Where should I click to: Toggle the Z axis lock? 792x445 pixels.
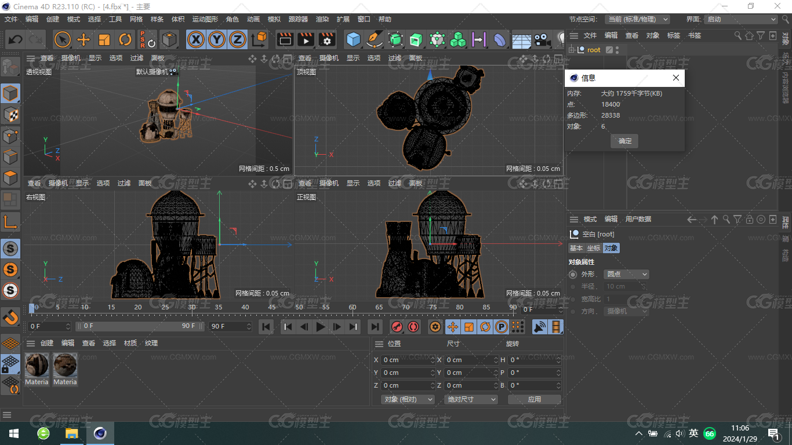click(238, 39)
